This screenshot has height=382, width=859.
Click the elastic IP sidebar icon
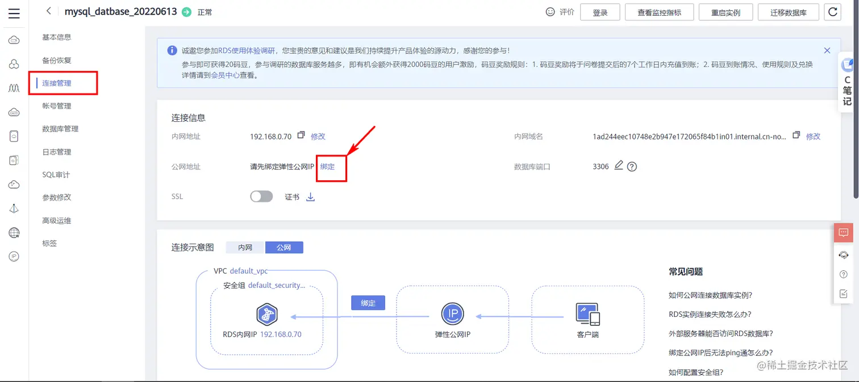click(14, 257)
